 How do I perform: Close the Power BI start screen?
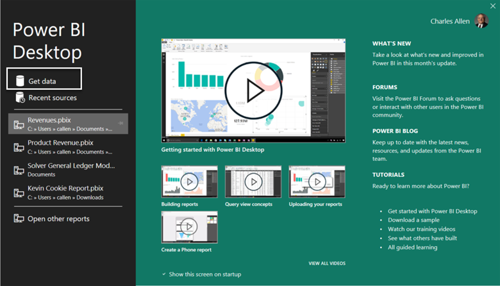(492, 6)
